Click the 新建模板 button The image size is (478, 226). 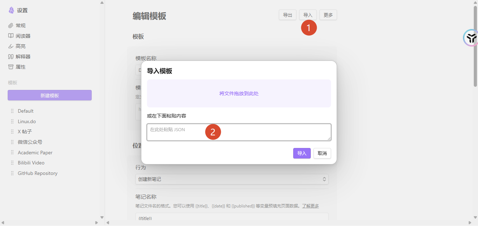pyautogui.click(x=50, y=95)
